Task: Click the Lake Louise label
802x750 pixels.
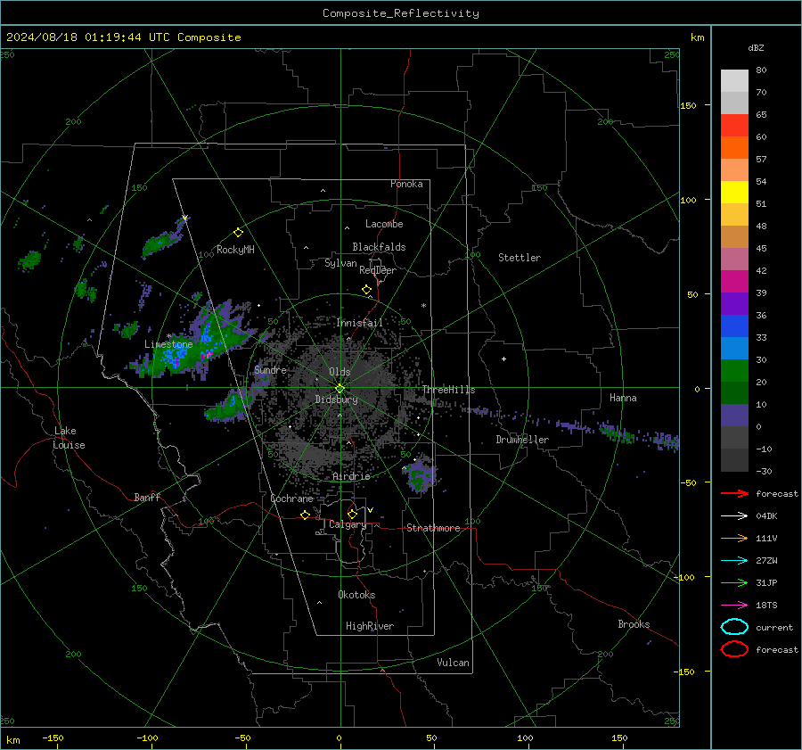Action: click(x=69, y=438)
